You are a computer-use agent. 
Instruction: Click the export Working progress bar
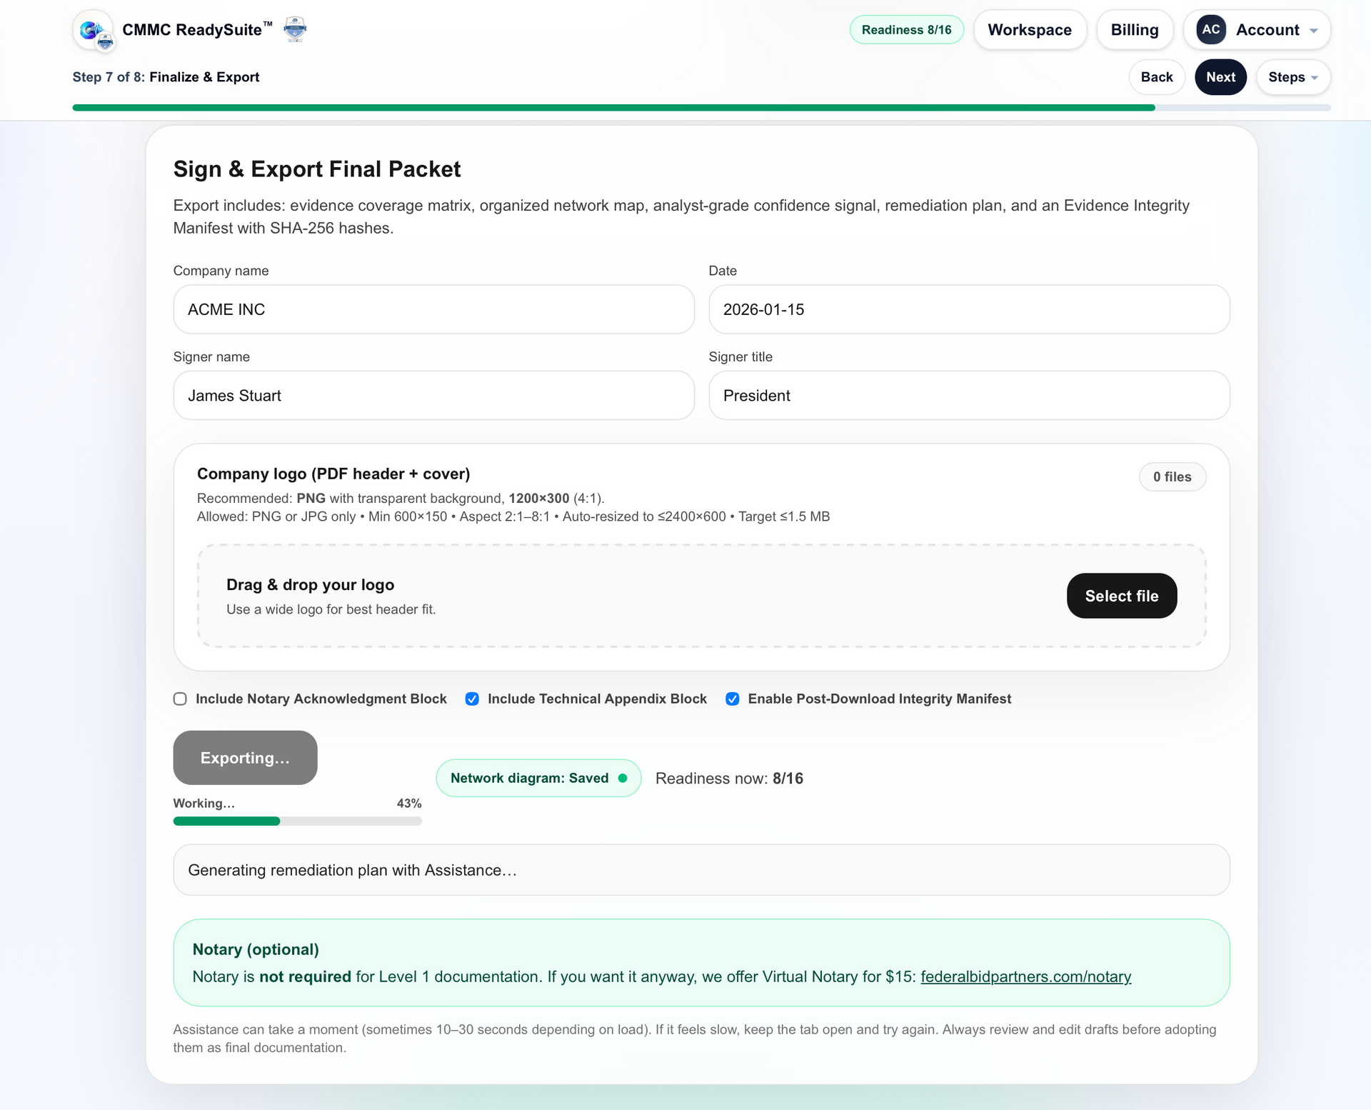pos(297,821)
